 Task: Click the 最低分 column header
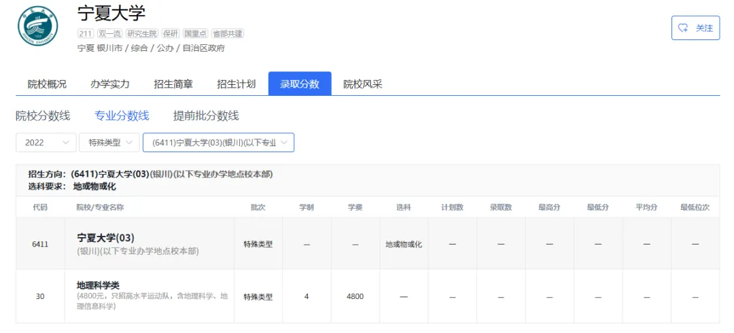[598, 207]
